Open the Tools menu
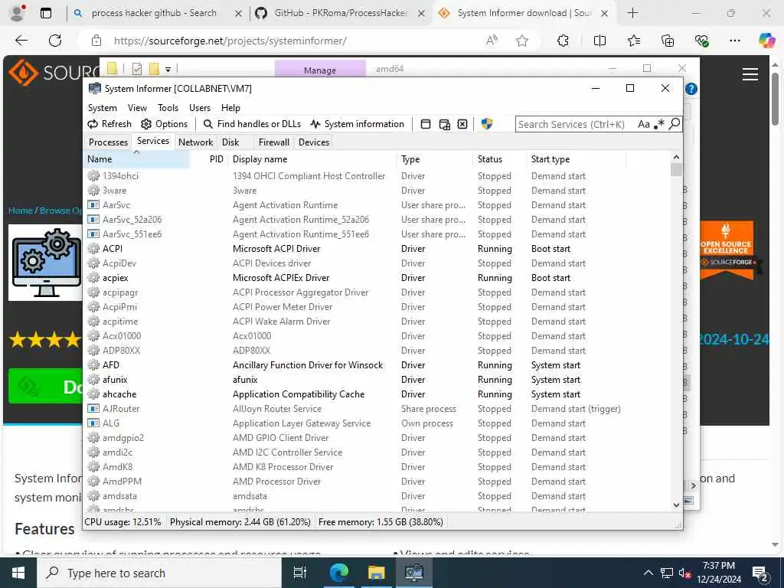Screen dimensions: 784x588 point(168,107)
